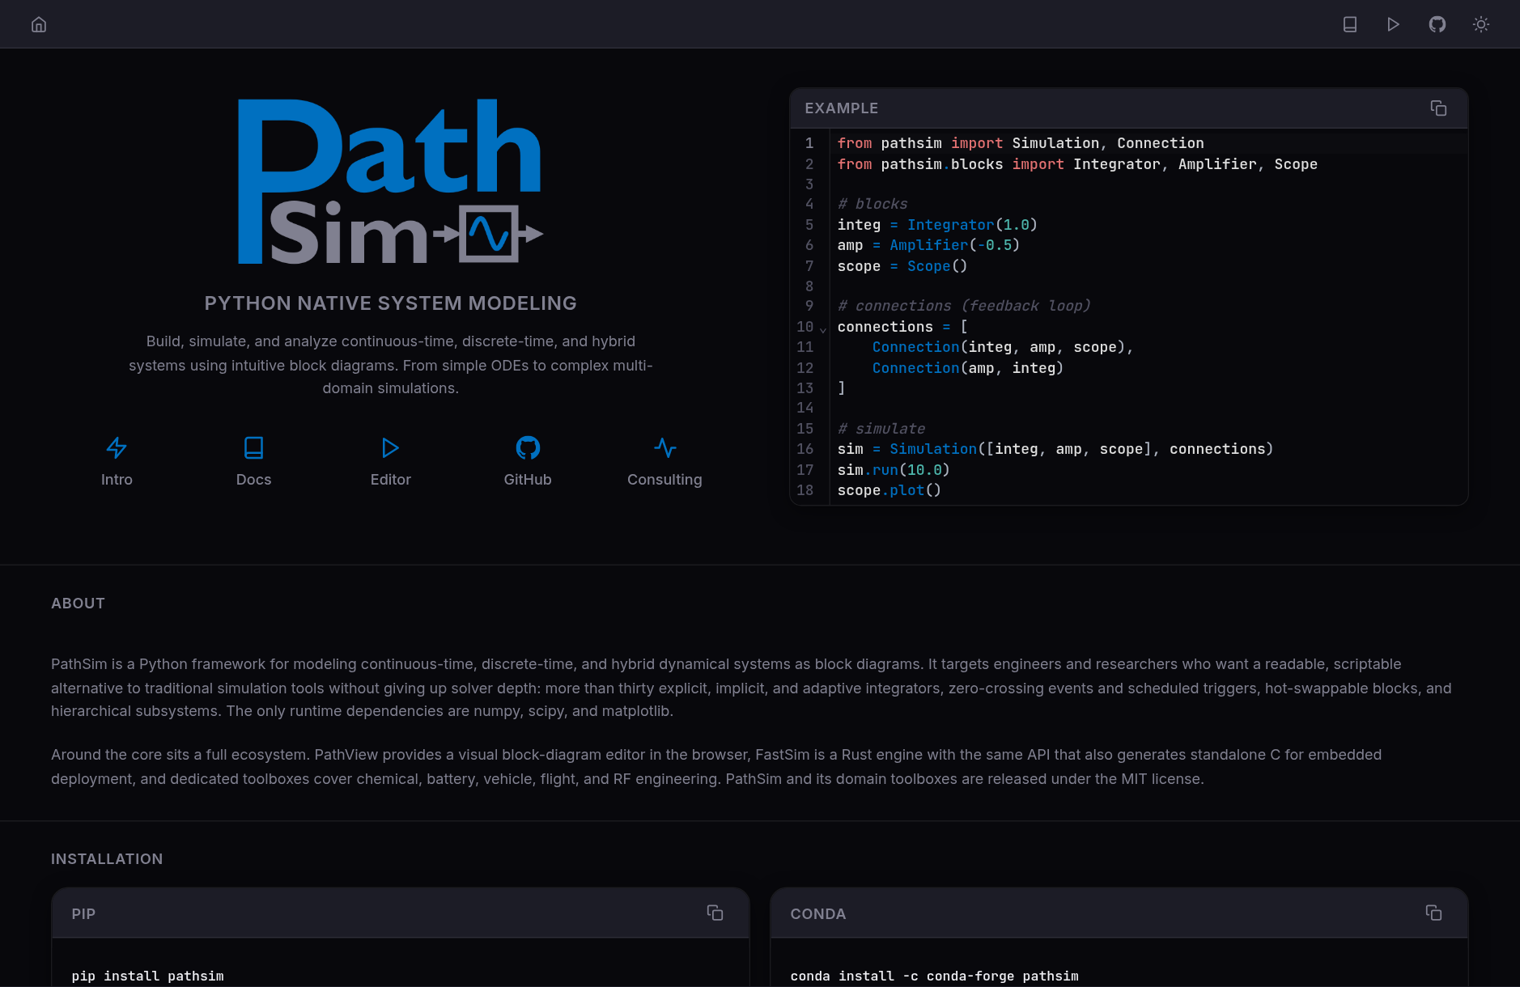The image size is (1520, 987).
Task: Click the Docs book icon
Action: click(253, 447)
